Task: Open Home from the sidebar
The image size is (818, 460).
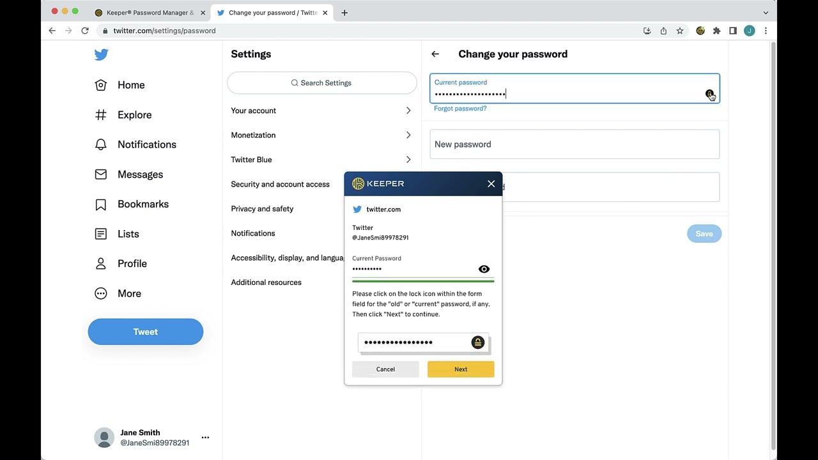Action: click(120, 85)
